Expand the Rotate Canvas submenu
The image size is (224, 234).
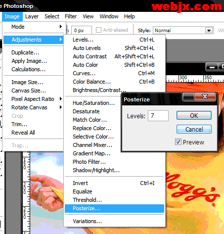click(x=61, y=107)
